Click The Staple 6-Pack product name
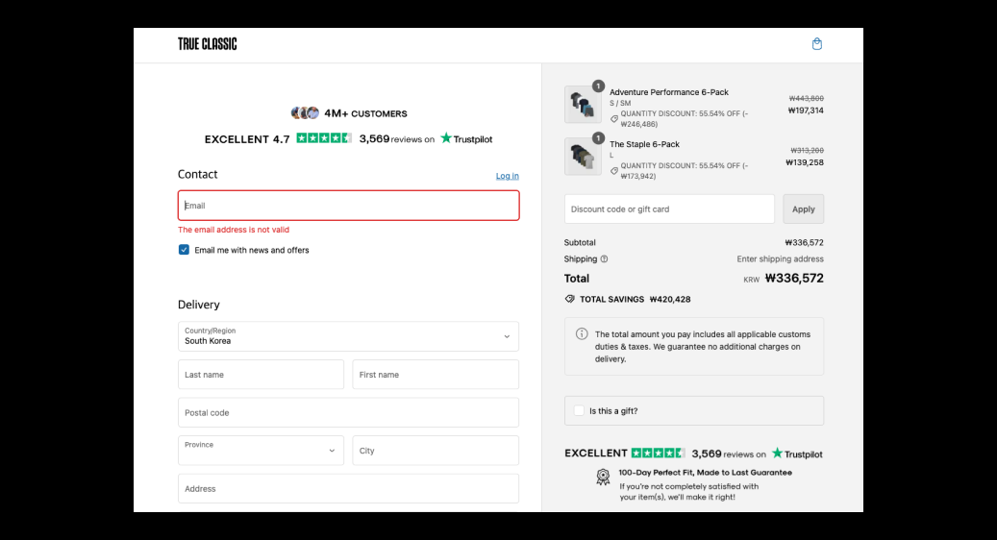 click(x=645, y=144)
